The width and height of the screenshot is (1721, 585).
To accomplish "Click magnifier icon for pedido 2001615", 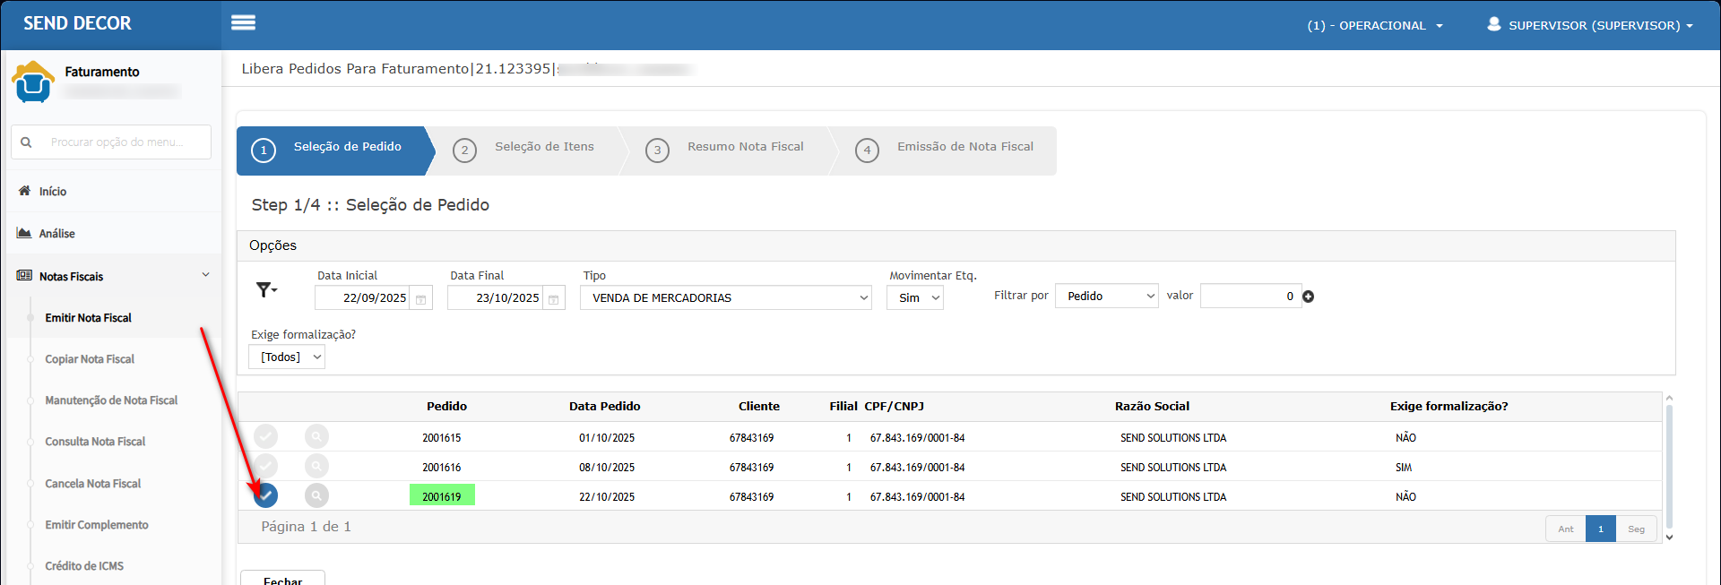I will 316,436.
